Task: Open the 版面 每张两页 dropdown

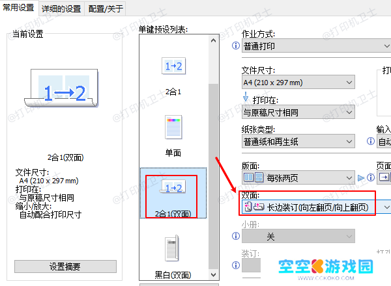Action: point(298,177)
